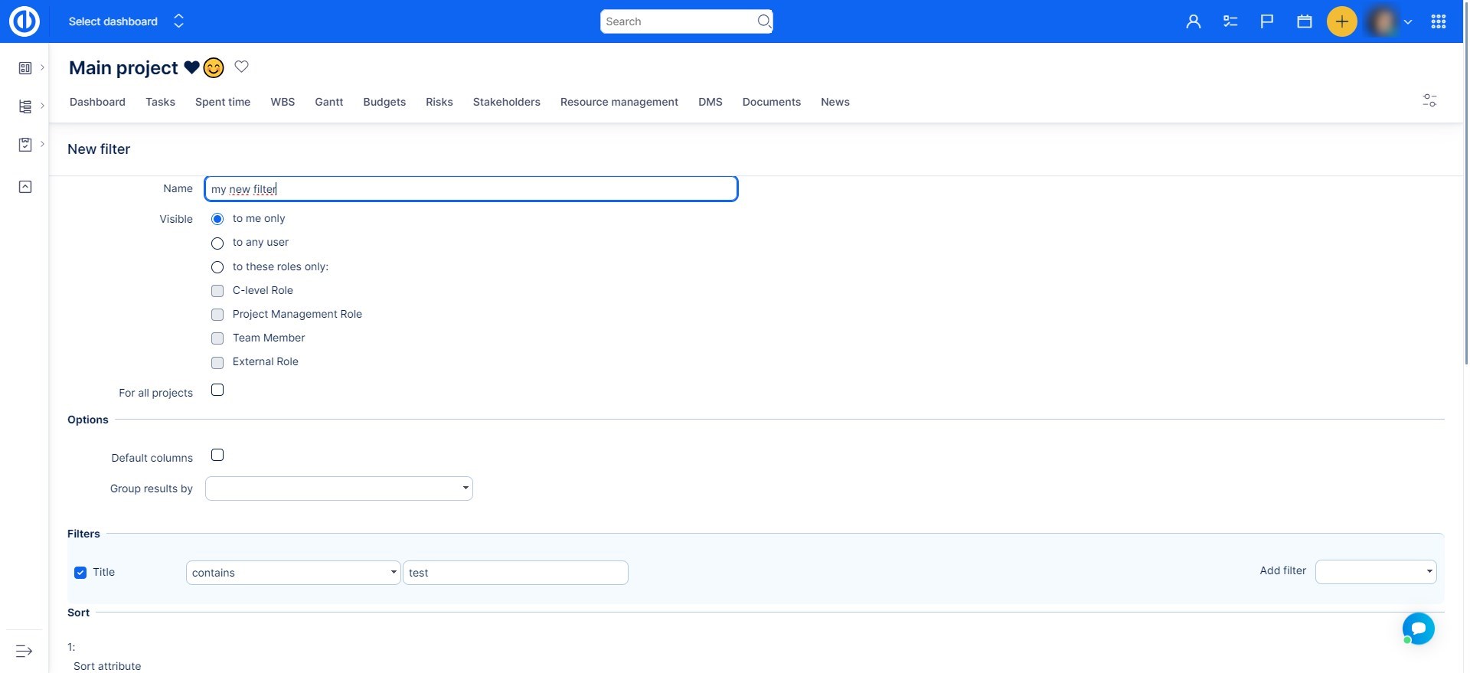Open the calendar icon in top bar
Screen dimensions: 1470x673
1305,21
